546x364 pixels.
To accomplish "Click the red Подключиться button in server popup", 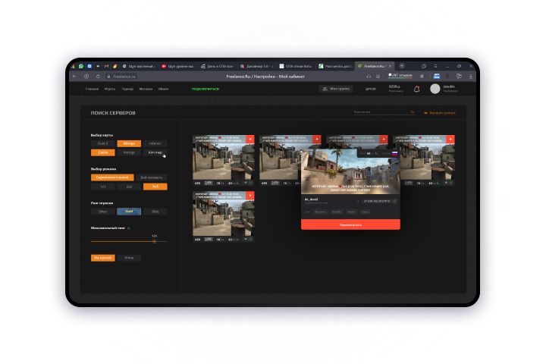I will pyautogui.click(x=350, y=224).
